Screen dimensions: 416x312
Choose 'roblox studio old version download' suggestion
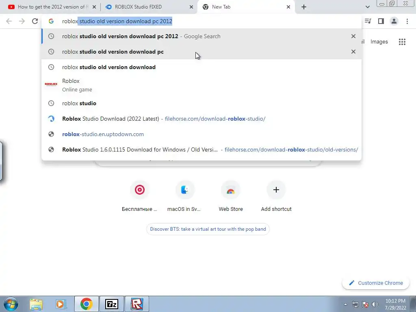(201, 67)
